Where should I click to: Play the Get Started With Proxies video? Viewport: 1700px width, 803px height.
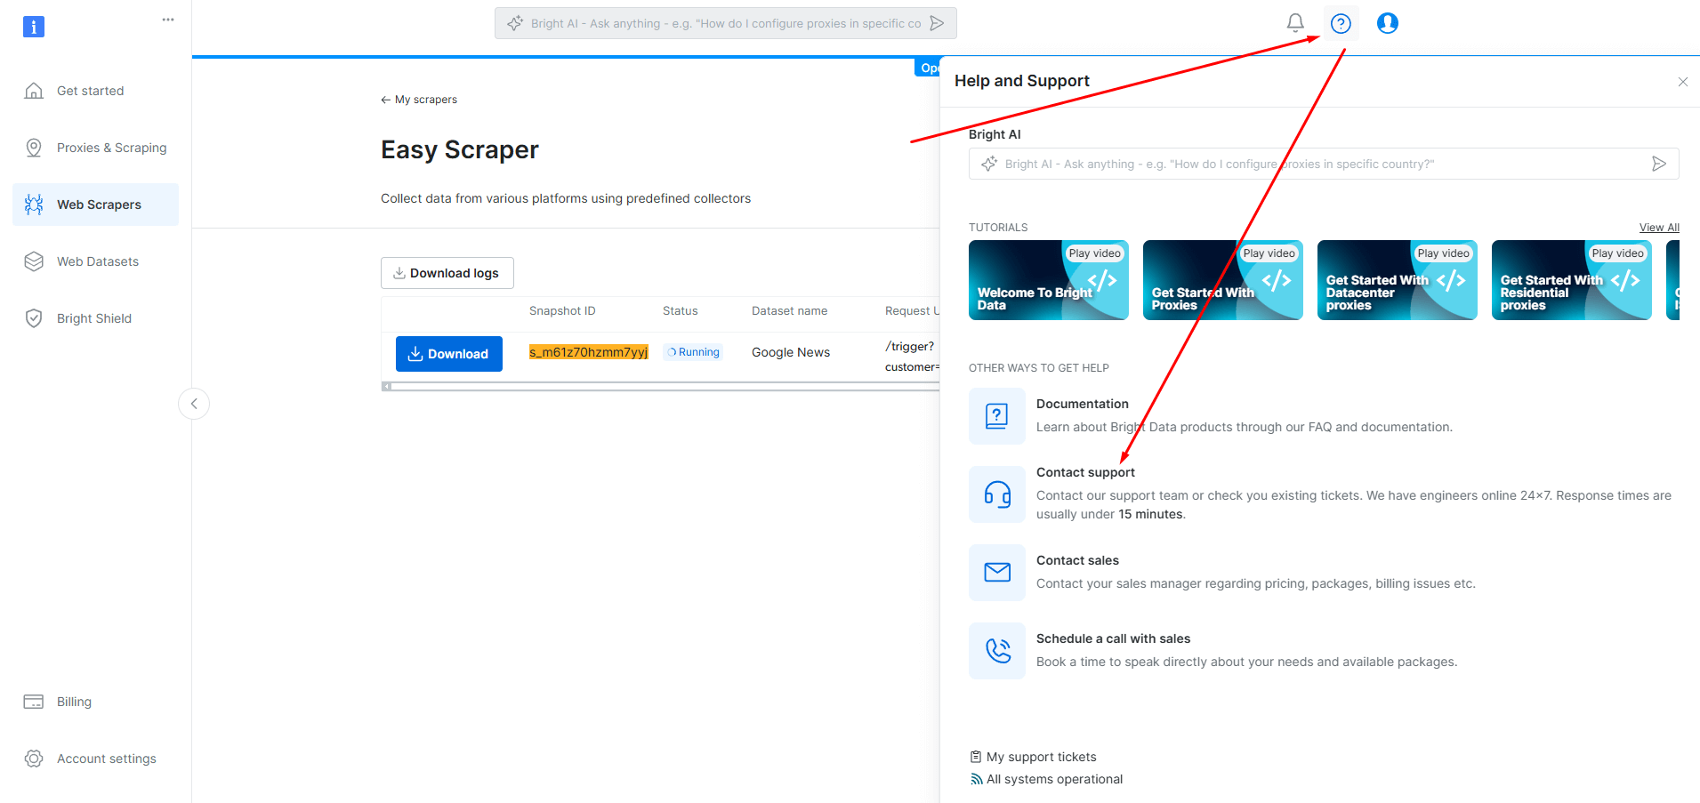(1223, 280)
